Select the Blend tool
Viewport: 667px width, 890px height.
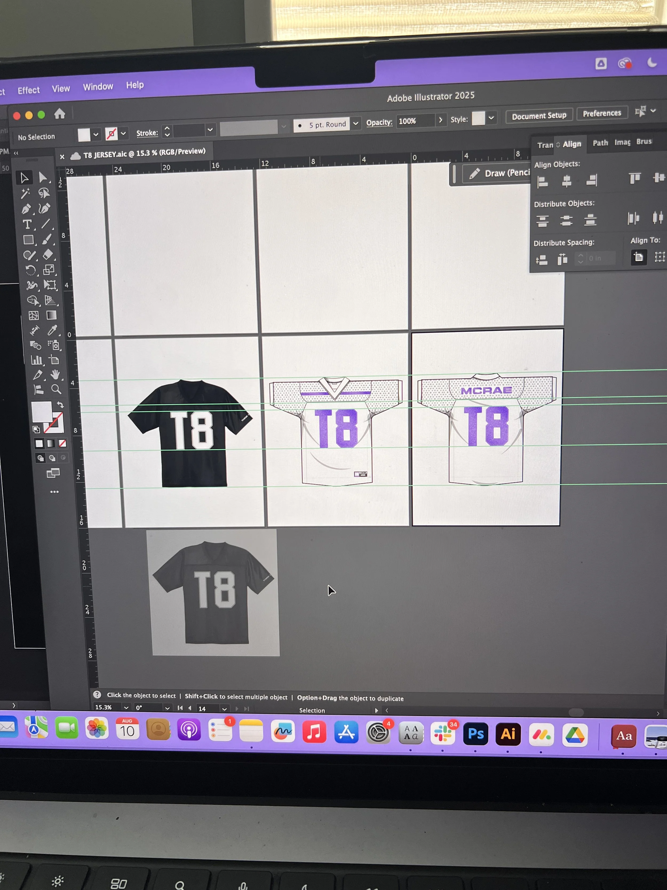35,346
